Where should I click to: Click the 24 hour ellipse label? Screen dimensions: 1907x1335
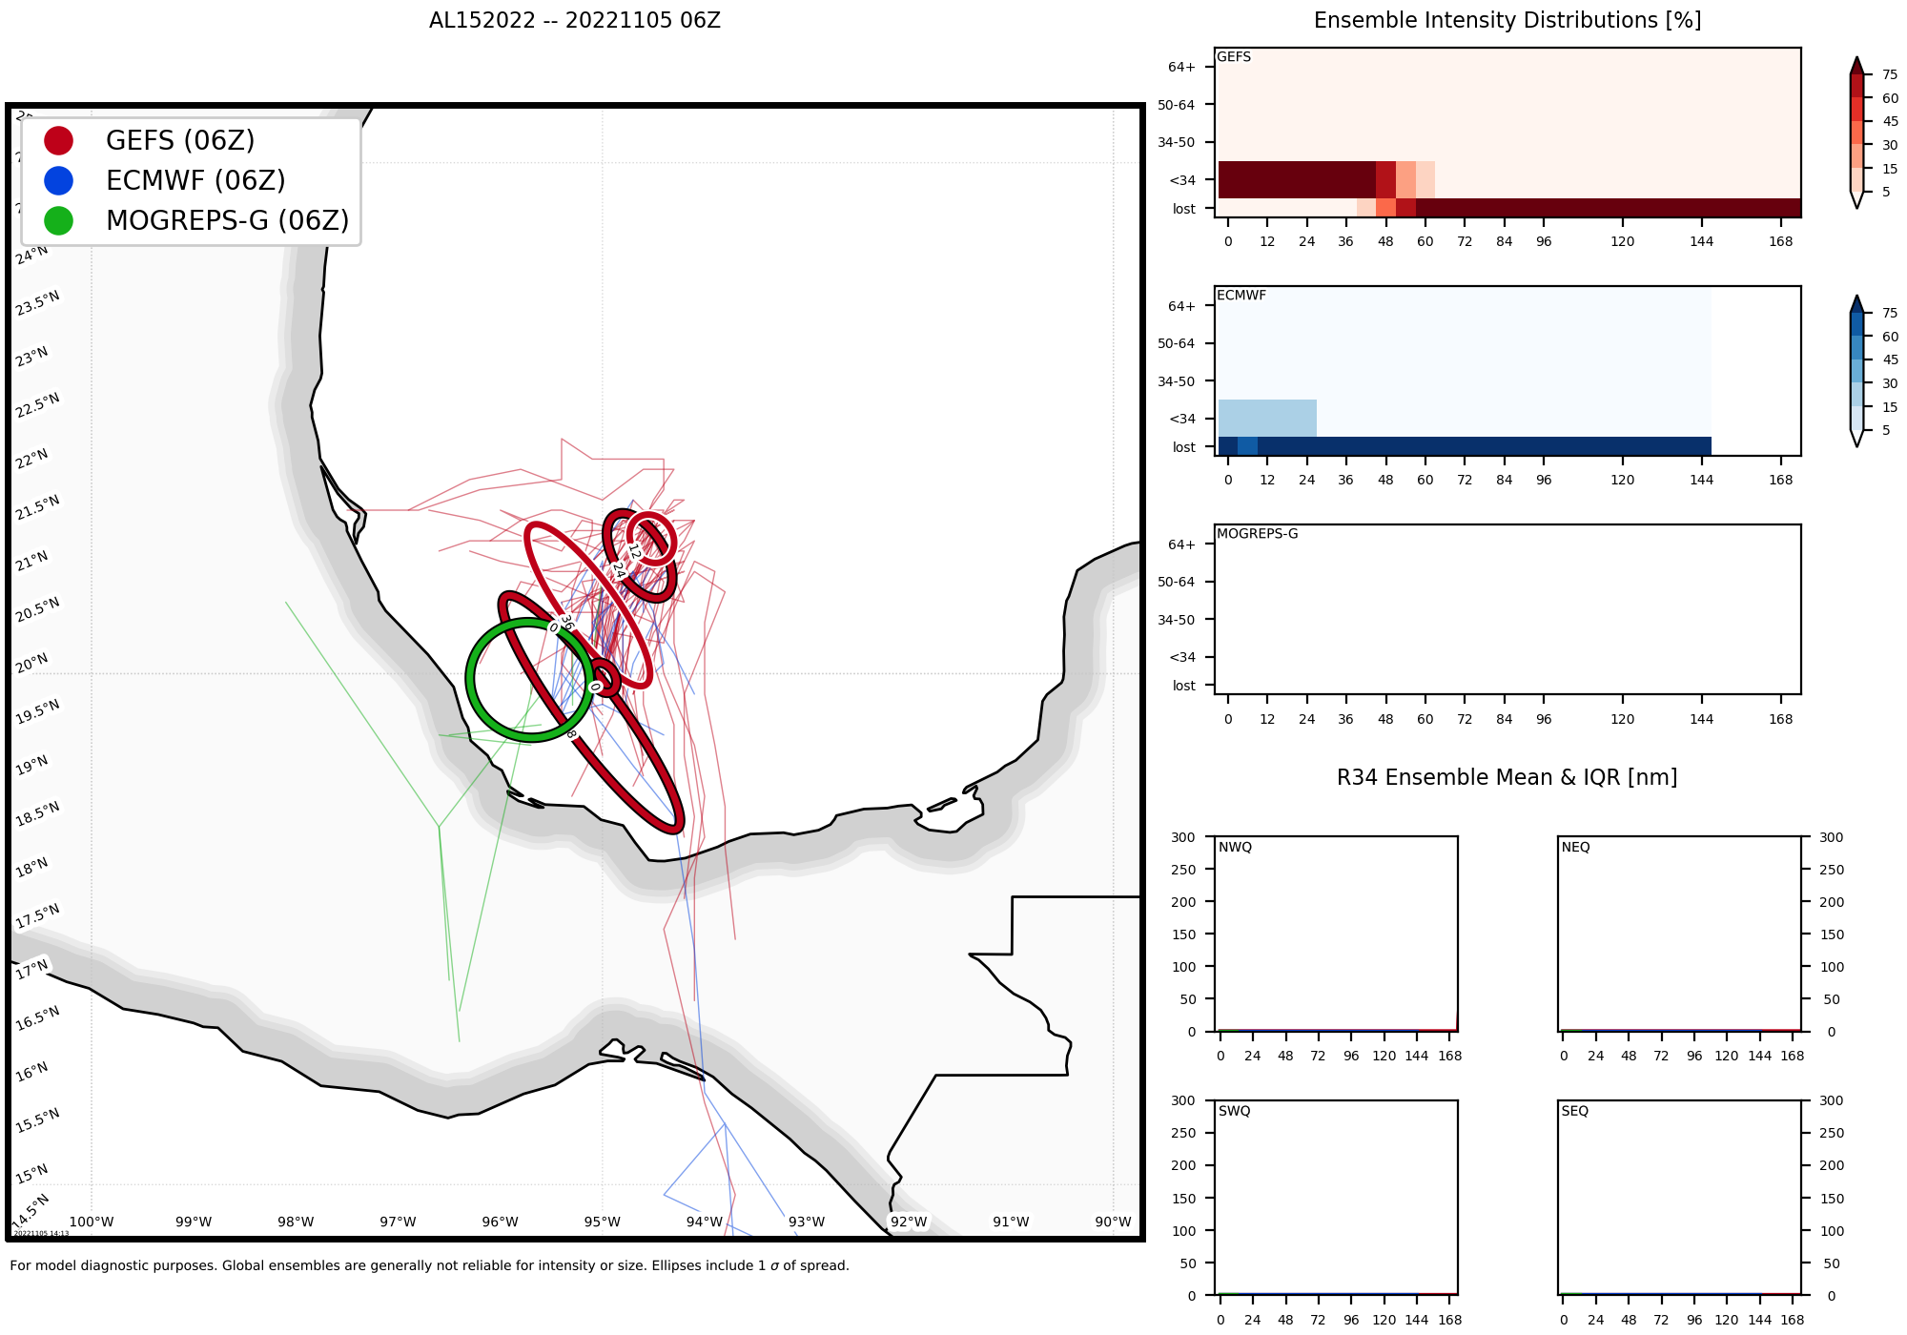(618, 570)
